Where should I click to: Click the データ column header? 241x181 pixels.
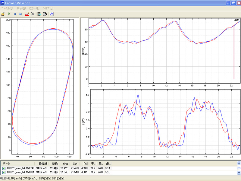(x=18, y=164)
